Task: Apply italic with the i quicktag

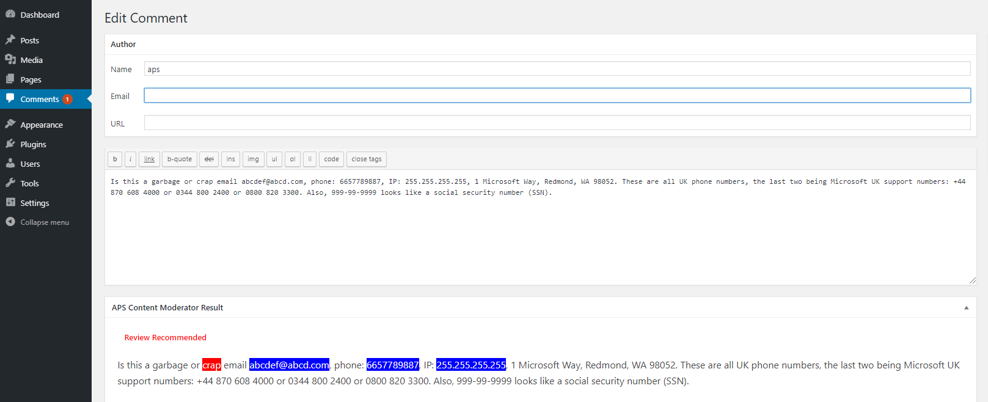Action: (130, 159)
